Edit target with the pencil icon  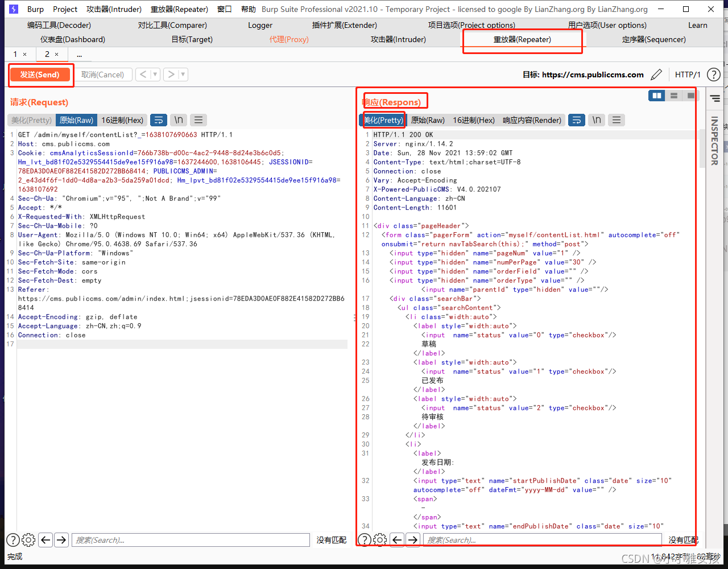(656, 75)
